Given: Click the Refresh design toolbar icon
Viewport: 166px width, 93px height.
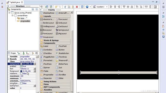Looking at the screenshot, I should pyautogui.click(x=51, y=7).
